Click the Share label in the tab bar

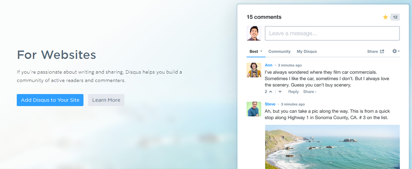pos(372,52)
